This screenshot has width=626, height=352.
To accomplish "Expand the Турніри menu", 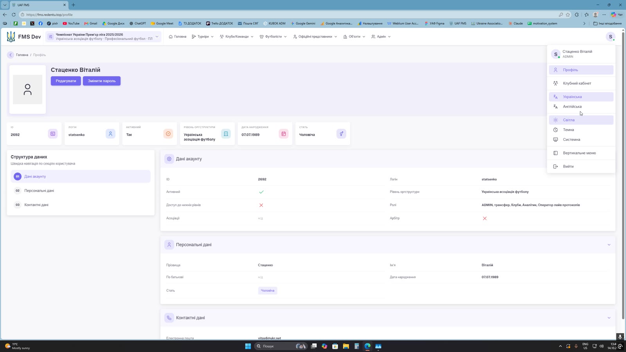I will pos(203,37).
